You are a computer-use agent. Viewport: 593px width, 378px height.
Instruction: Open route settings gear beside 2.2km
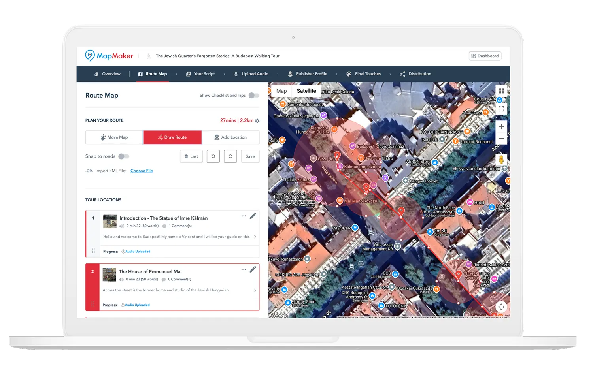pos(257,121)
